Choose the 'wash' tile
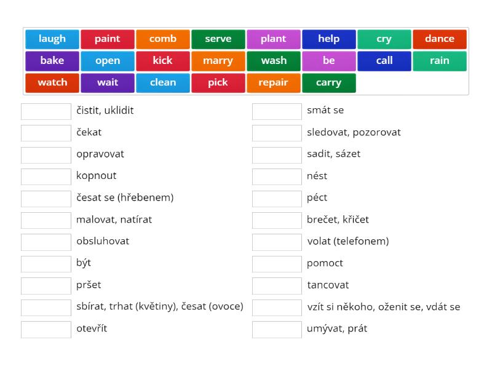Image resolution: width=492 pixels, height=369 pixels. 274,60
